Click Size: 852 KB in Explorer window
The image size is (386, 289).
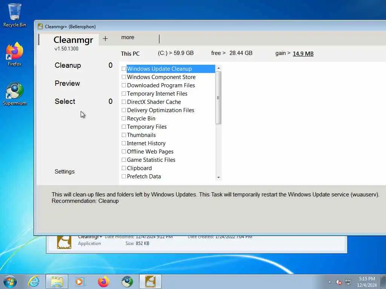(137, 243)
